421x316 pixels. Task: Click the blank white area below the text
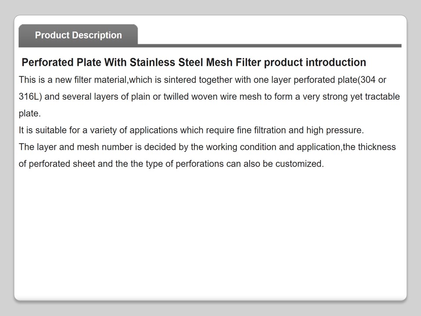click(x=210, y=233)
